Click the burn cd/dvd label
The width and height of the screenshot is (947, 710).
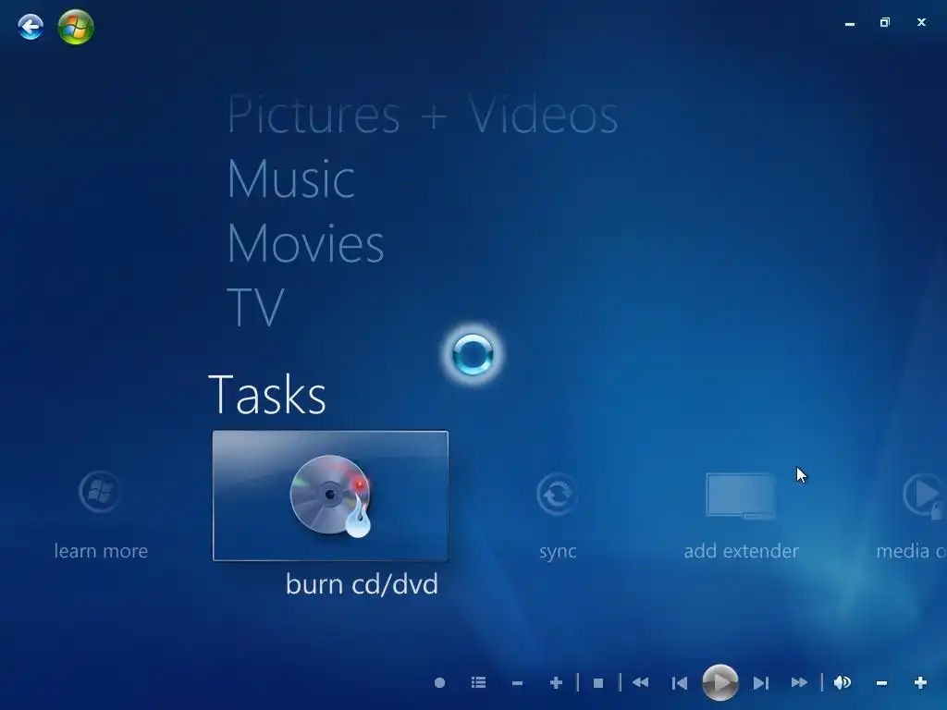[x=362, y=584]
